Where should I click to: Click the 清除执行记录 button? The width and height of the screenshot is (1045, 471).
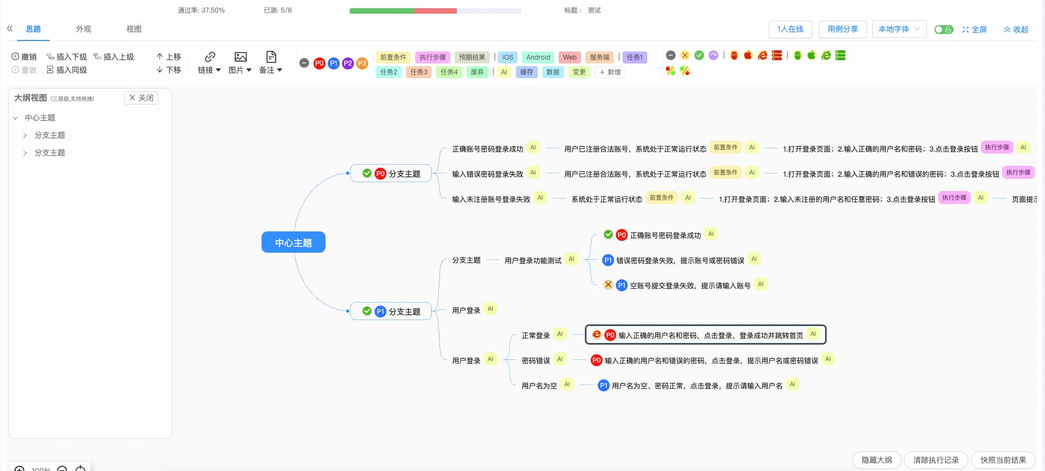coord(936,460)
